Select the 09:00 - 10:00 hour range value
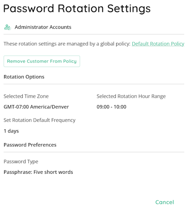 point(112,107)
